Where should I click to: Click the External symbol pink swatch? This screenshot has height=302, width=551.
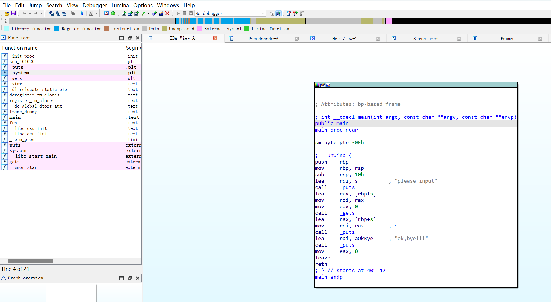coord(199,29)
